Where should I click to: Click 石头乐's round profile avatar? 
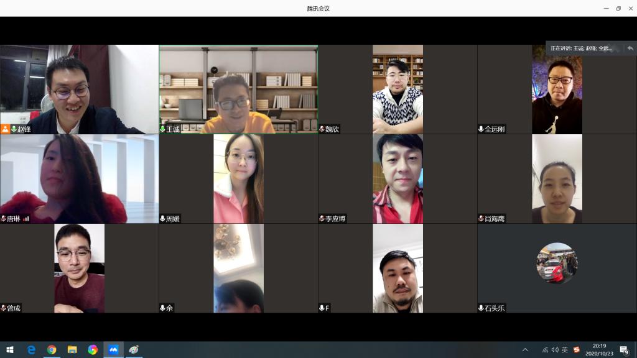[x=557, y=263]
